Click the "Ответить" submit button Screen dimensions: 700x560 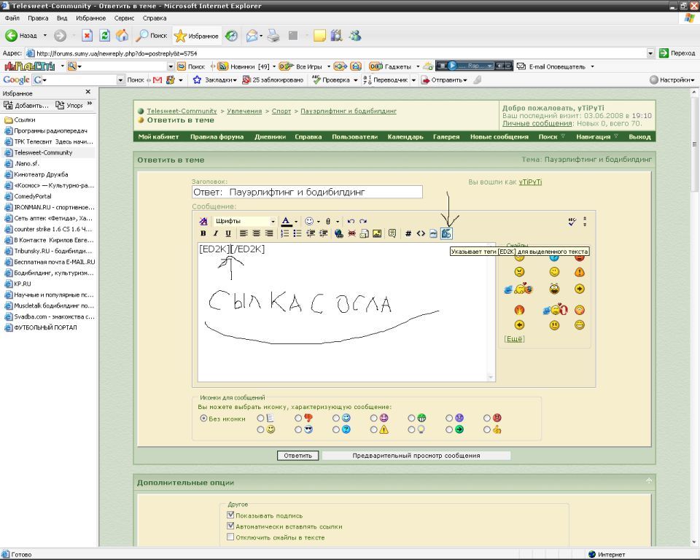click(297, 456)
